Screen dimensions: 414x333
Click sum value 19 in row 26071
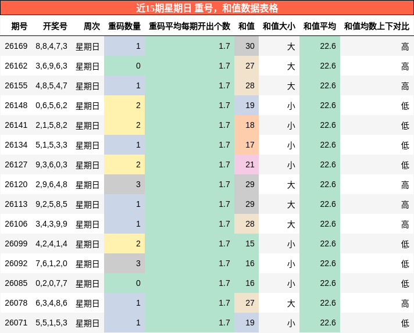[247, 323]
